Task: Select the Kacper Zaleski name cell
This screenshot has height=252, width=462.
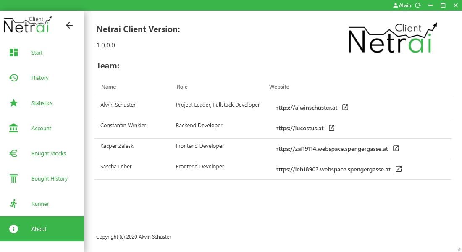Action: click(x=117, y=146)
